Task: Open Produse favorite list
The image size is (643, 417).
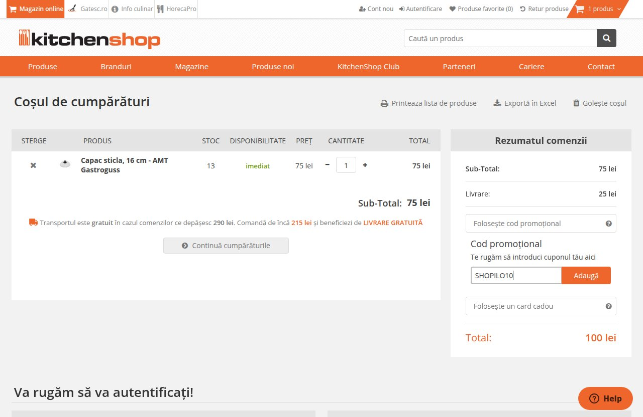Action: 481,9
